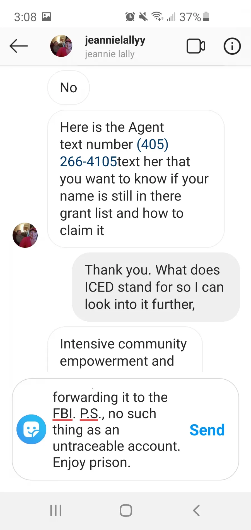Tap the header profile picture

[x=61, y=46]
